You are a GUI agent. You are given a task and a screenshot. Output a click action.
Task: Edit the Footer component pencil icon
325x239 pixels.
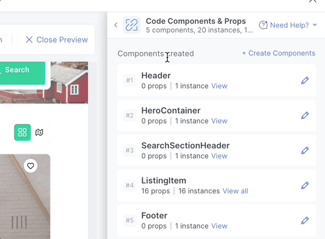[305, 220]
